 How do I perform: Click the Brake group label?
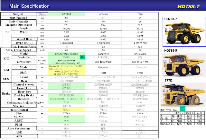(x=6, y=93)
